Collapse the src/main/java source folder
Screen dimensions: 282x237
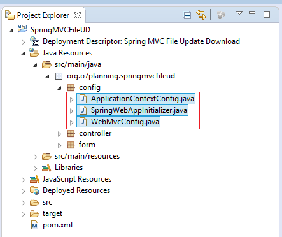(x=35, y=65)
